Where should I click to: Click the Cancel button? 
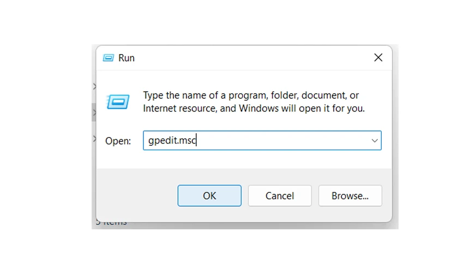tap(280, 195)
